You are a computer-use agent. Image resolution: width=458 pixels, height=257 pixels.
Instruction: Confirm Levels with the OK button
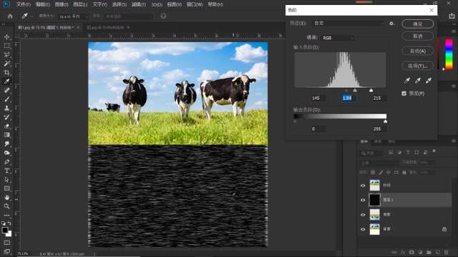(418, 24)
